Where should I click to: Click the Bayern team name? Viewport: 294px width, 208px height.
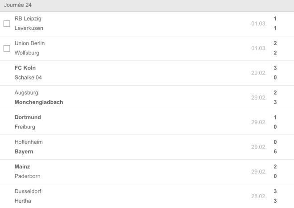click(24, 151)
